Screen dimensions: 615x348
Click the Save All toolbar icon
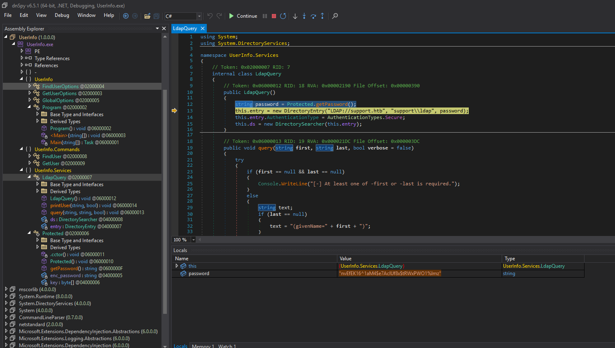point(157,16)
